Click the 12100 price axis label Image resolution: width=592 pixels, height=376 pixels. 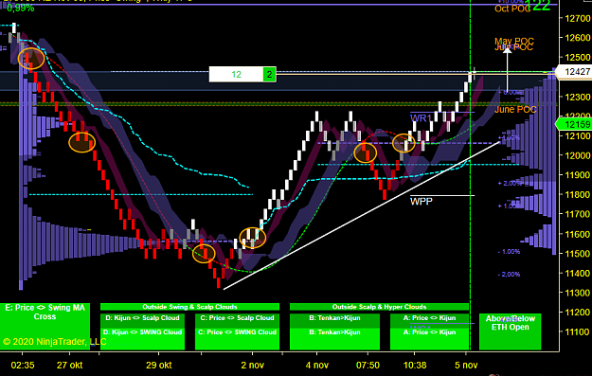coord(578,135)
